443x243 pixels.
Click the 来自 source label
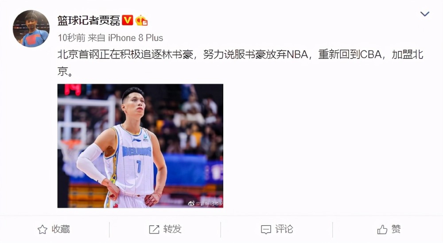(97, 38)
